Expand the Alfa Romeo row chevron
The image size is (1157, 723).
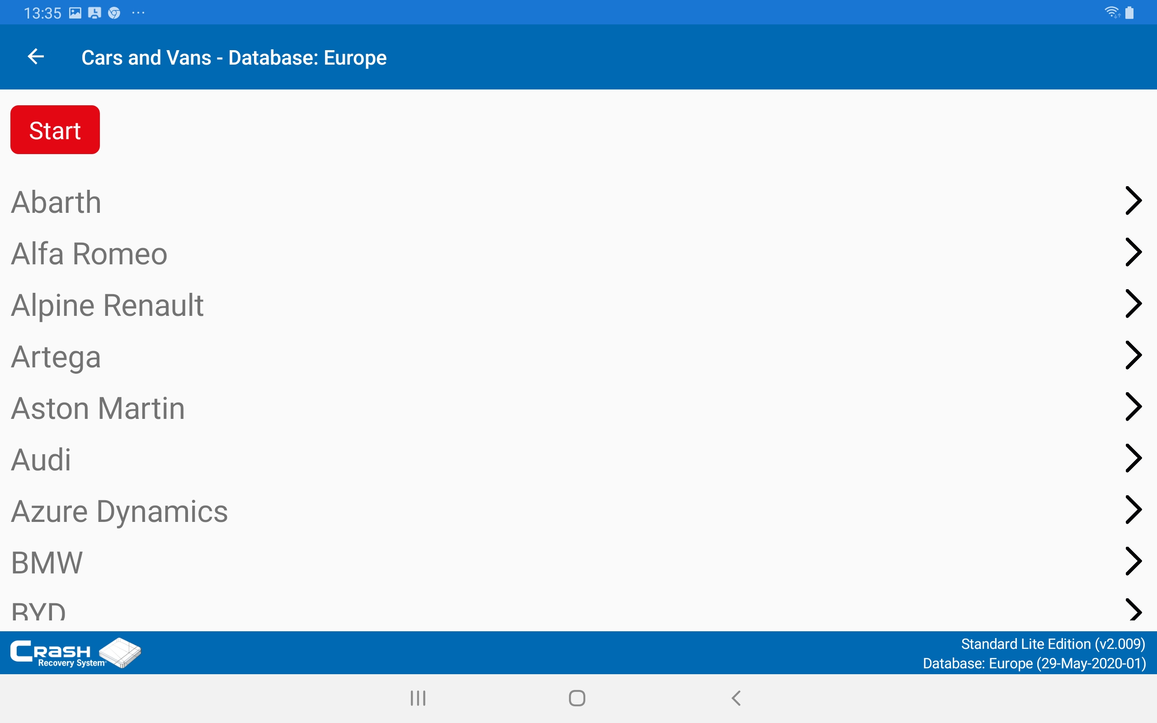coord(1133,252)
